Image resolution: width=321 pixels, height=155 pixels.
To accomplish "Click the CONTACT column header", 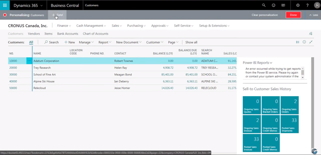I will [120, 53].
